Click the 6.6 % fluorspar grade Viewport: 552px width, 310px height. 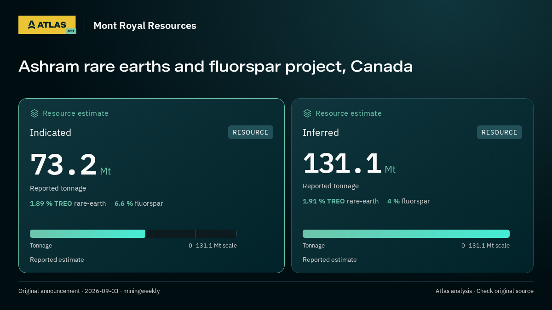(139, 203)
